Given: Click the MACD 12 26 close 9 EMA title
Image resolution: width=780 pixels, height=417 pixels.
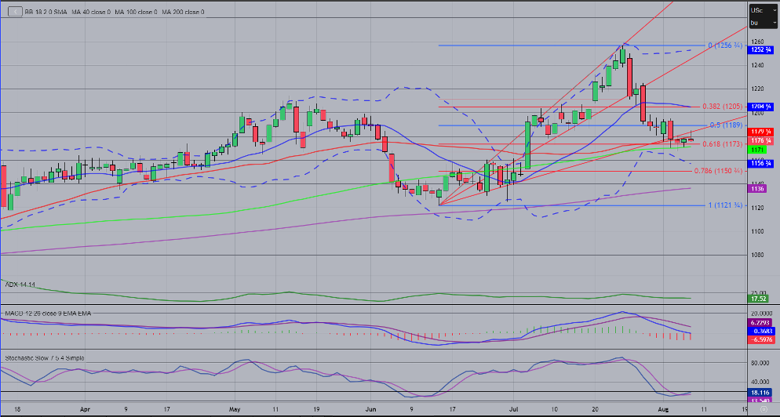Looking at the screenshot, I should [x=48, y=313].
